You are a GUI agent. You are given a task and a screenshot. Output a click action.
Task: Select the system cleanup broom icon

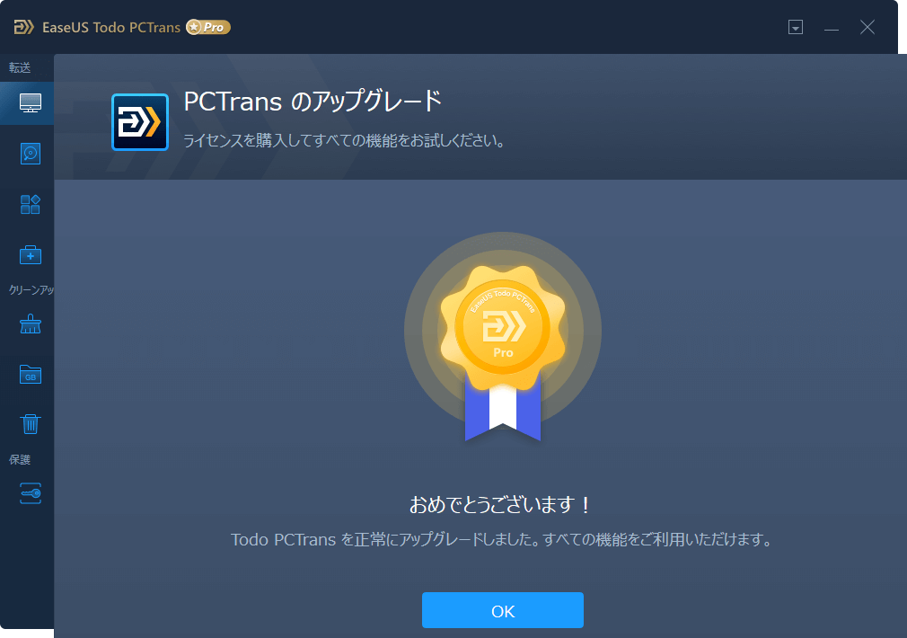(x=30, y=324)
